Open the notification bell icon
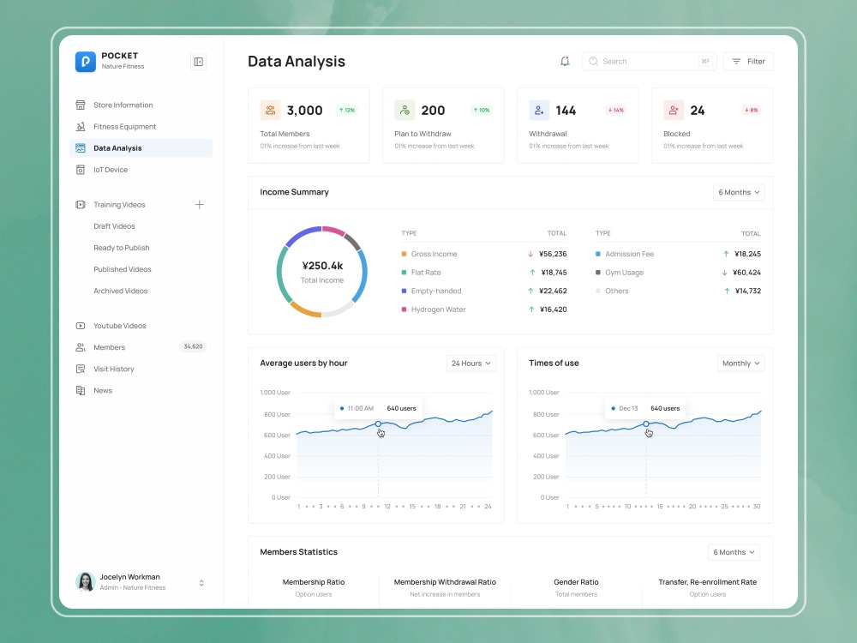857x643 pixels. [565, 61]
